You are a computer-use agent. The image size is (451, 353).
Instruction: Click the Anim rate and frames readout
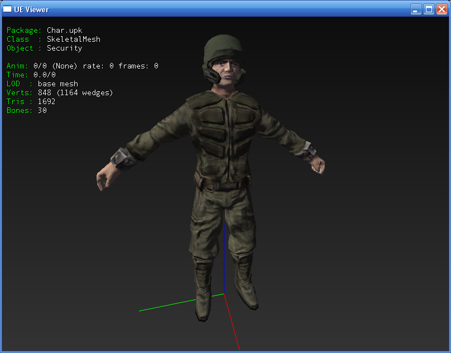tap(82, 66)
